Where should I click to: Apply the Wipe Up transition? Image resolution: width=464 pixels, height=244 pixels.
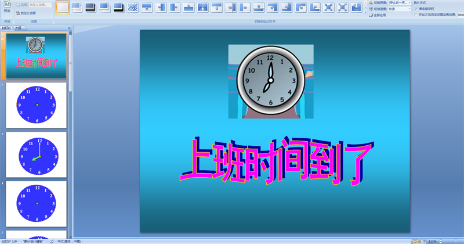[x=189, y=8]
